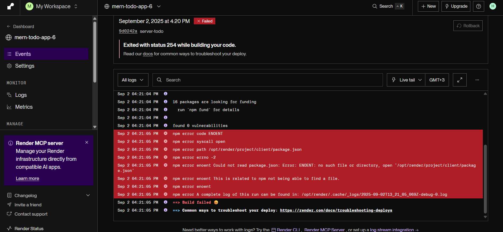Image resolution: width=503 pixels, height=232 pixels.
Task: Open the troubleshooting-deploys URL in logs
Action: point(336,210)
